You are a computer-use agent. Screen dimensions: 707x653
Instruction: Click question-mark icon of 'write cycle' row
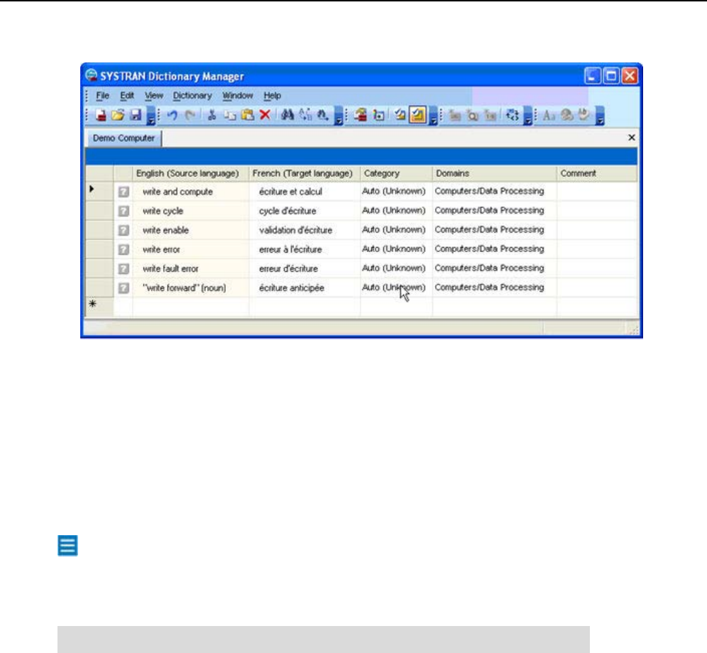(124, 211)
